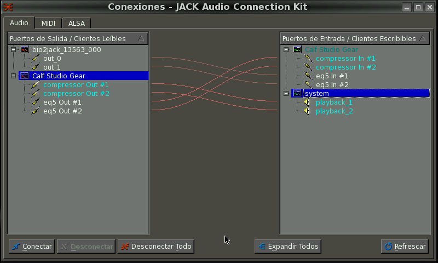Click the system client icon
438x263 pixels.
pos(297,93)
